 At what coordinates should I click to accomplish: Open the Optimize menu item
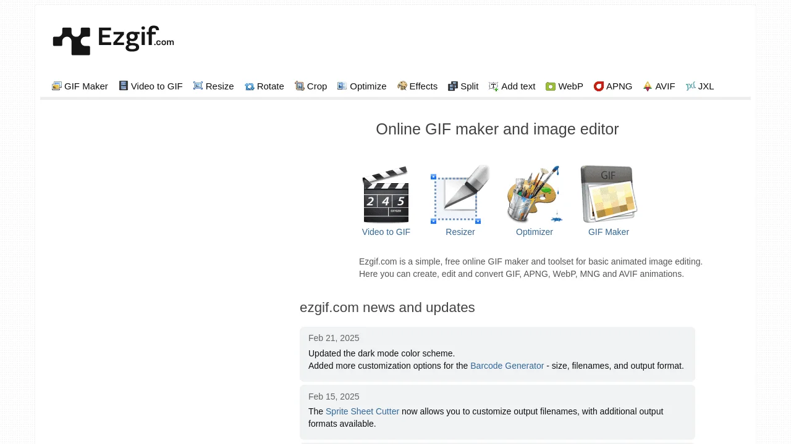tap(368, 86)
